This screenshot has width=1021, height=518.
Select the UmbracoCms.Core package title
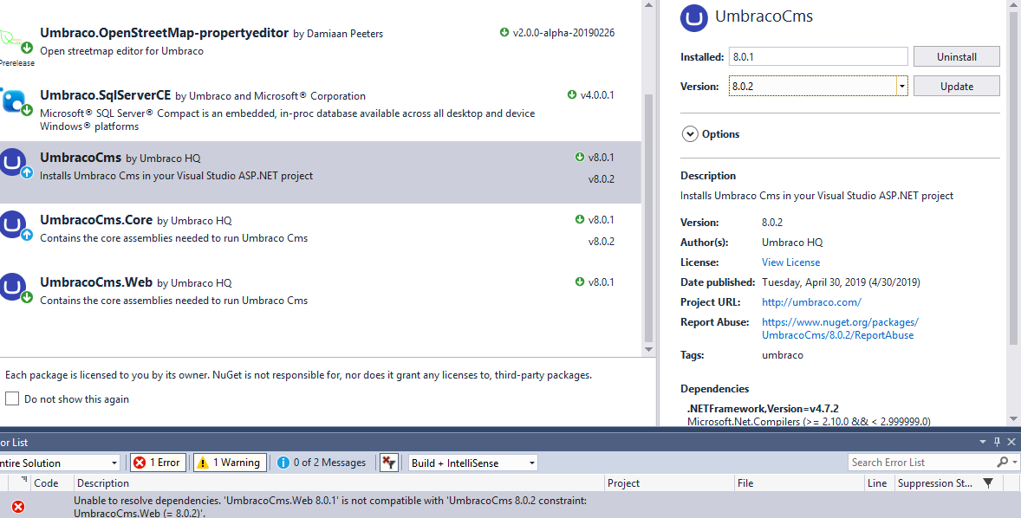96,220
